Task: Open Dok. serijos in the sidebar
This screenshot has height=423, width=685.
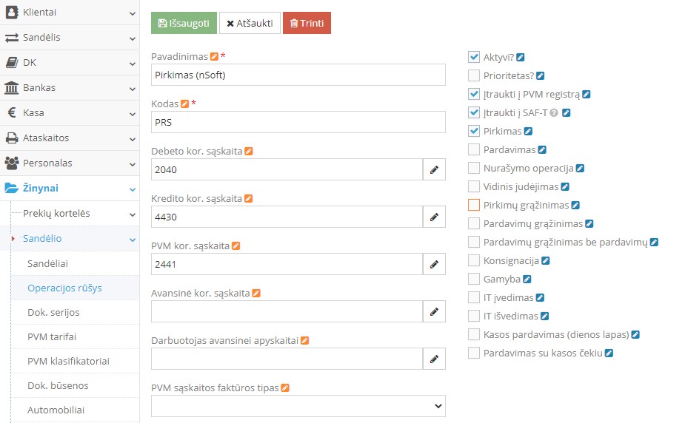Action: coord(53,312)
